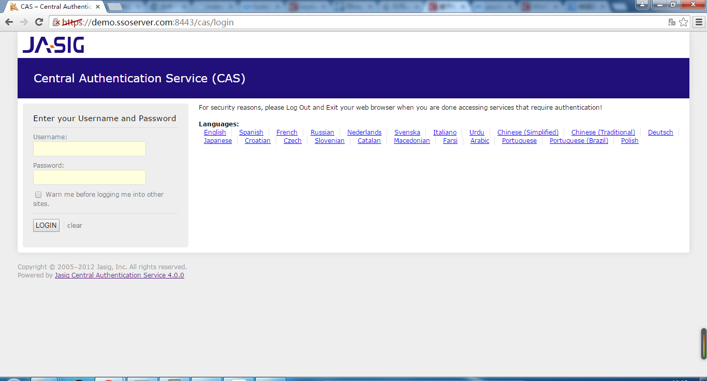The image size is (707, 381).
Task: Click inside the Username input field
Action: 89,149
